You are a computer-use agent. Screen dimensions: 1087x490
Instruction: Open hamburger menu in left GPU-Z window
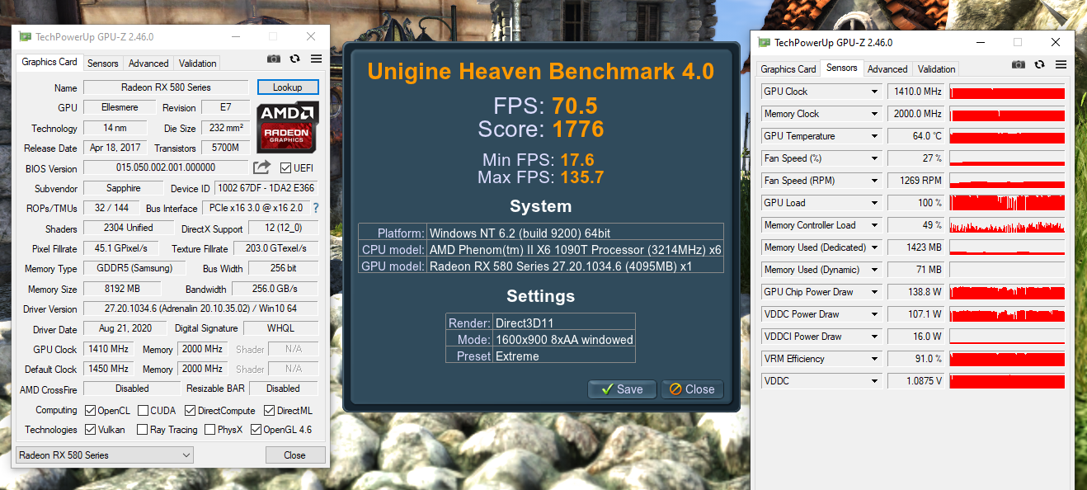pyautogui.click(x=316, y=59)
